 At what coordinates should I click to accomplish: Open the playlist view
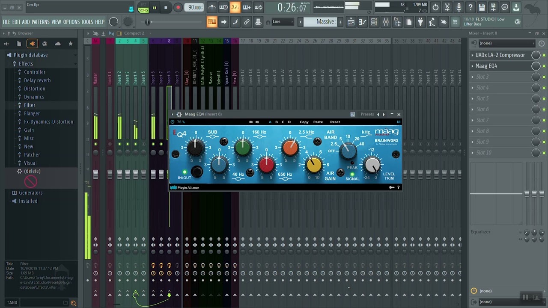(351, 22)
